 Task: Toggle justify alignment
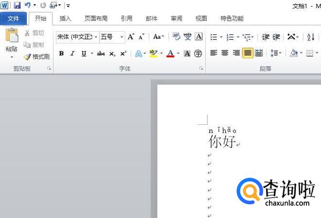[248, 53]
